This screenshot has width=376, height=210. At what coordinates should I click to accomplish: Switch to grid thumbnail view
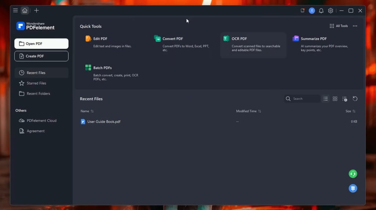[x=335, y=99]
